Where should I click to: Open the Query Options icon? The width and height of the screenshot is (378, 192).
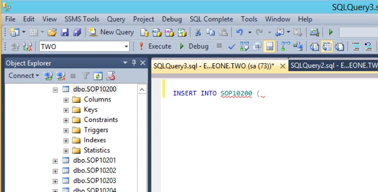click(x=257, y=46)
